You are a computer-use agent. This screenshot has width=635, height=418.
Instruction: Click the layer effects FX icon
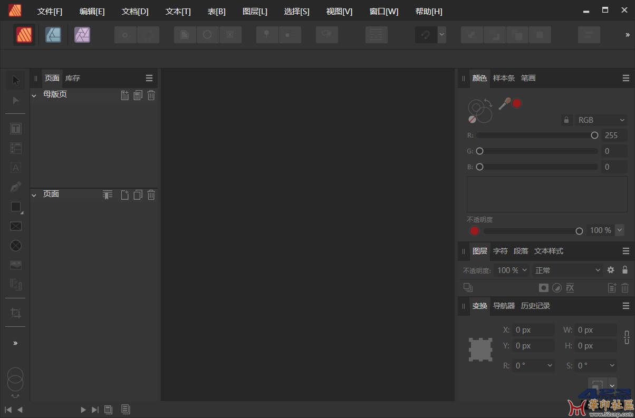point(570,288)
